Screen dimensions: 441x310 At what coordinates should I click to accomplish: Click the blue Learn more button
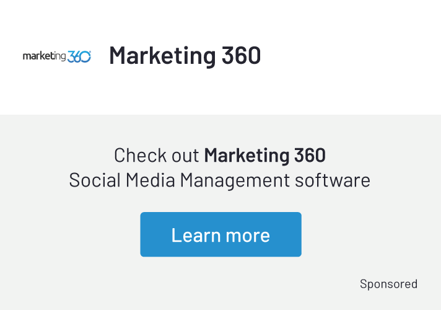point(220,234)
